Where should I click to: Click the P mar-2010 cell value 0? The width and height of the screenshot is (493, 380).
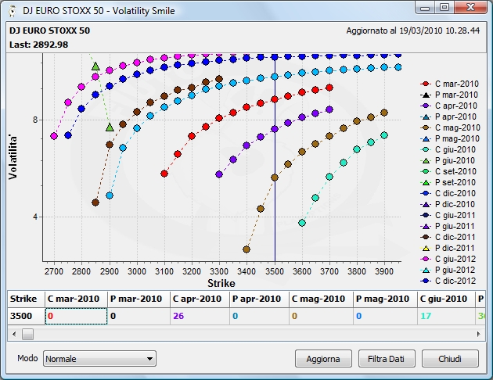click(139, 316)
